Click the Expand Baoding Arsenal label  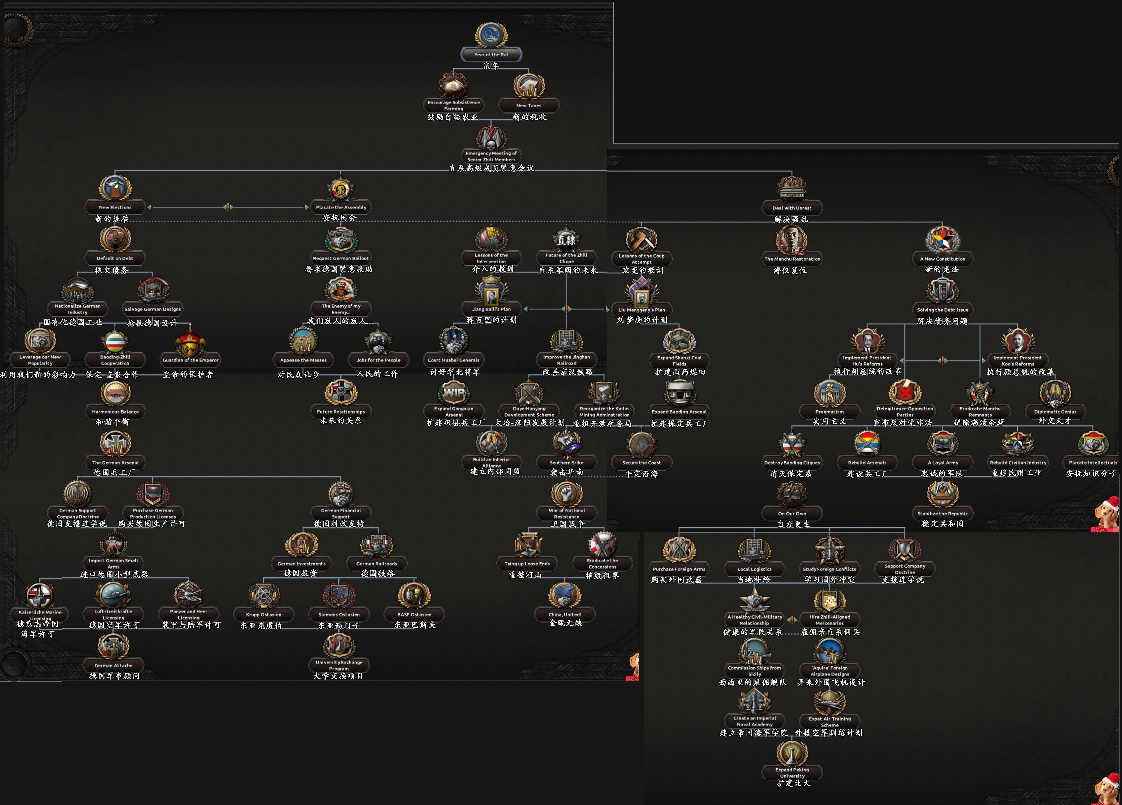coord(679,411)
